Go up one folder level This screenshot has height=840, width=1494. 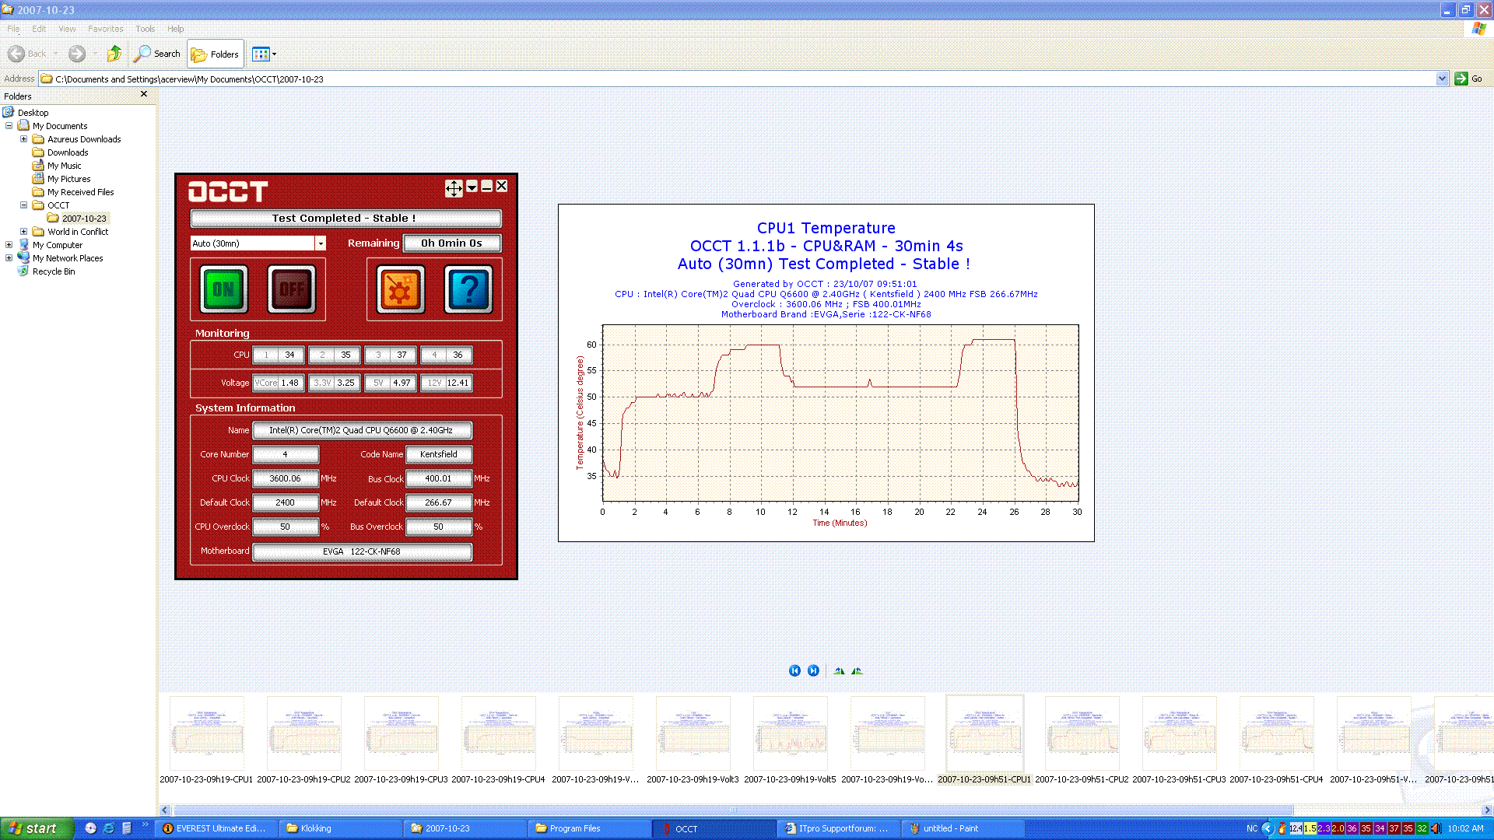(114, 54)
